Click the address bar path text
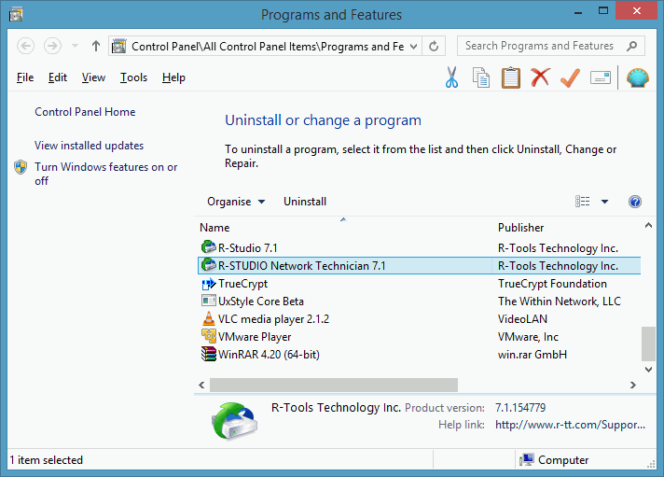Screen dimensions: 664x477 268,47
